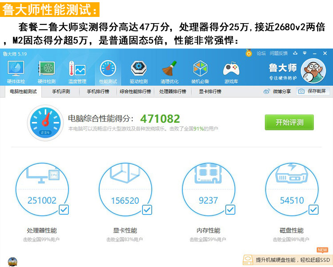Switch to 手机排行榜 tab
The height and width of the screenshot is (267, 333).
click(x=98, y=92)
